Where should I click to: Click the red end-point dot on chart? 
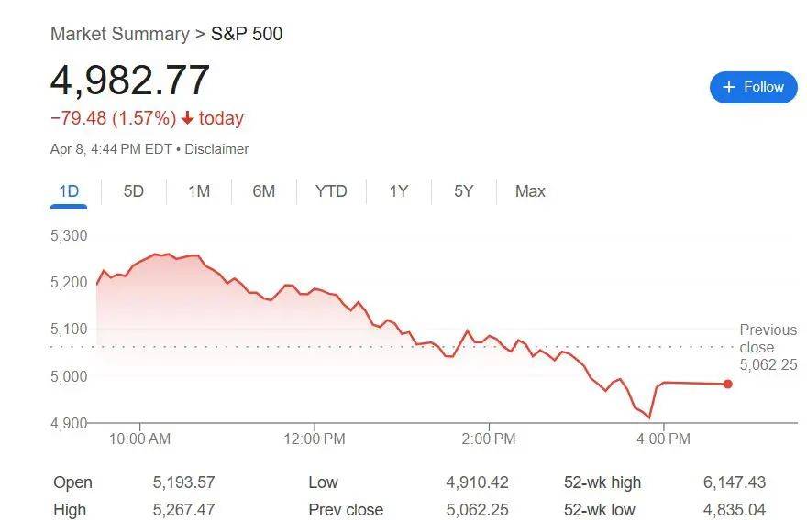(x=728, y=384)
